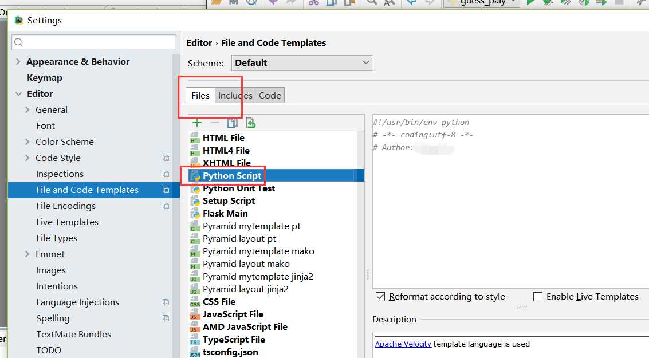Open the Apache Velocity link
649x358 pixels.
click(x=403, y=344)
